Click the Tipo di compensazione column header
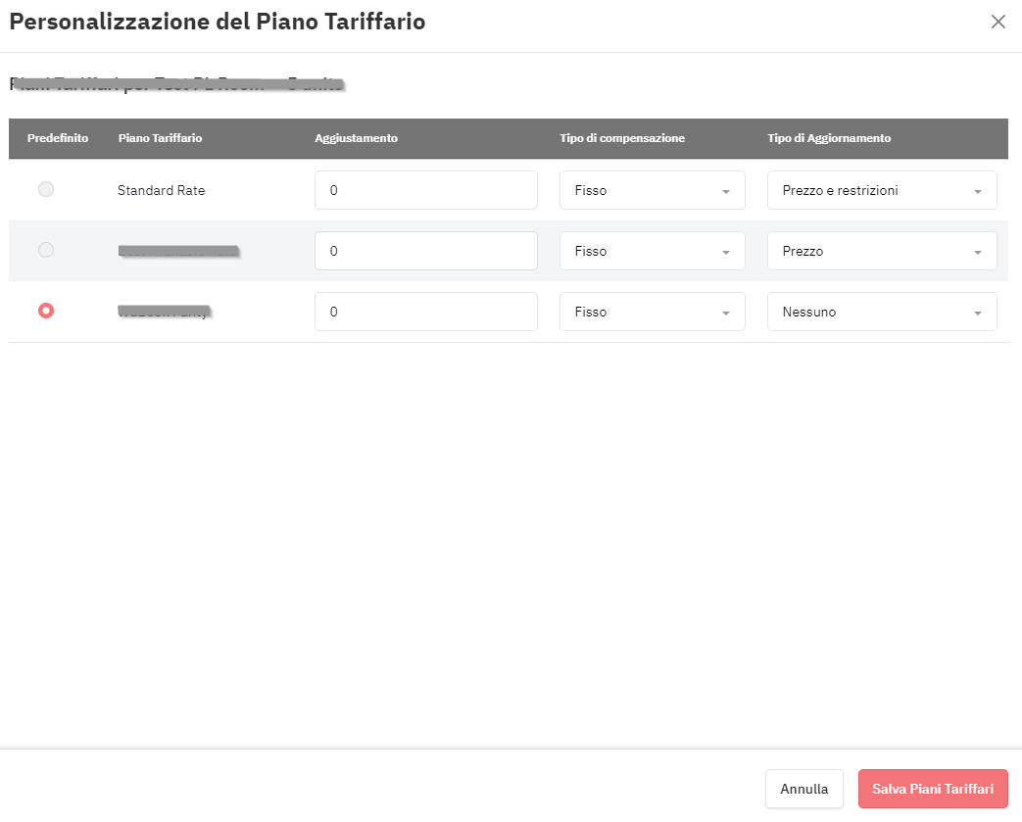Screen dimensions: 1022x822 point(622,138)
